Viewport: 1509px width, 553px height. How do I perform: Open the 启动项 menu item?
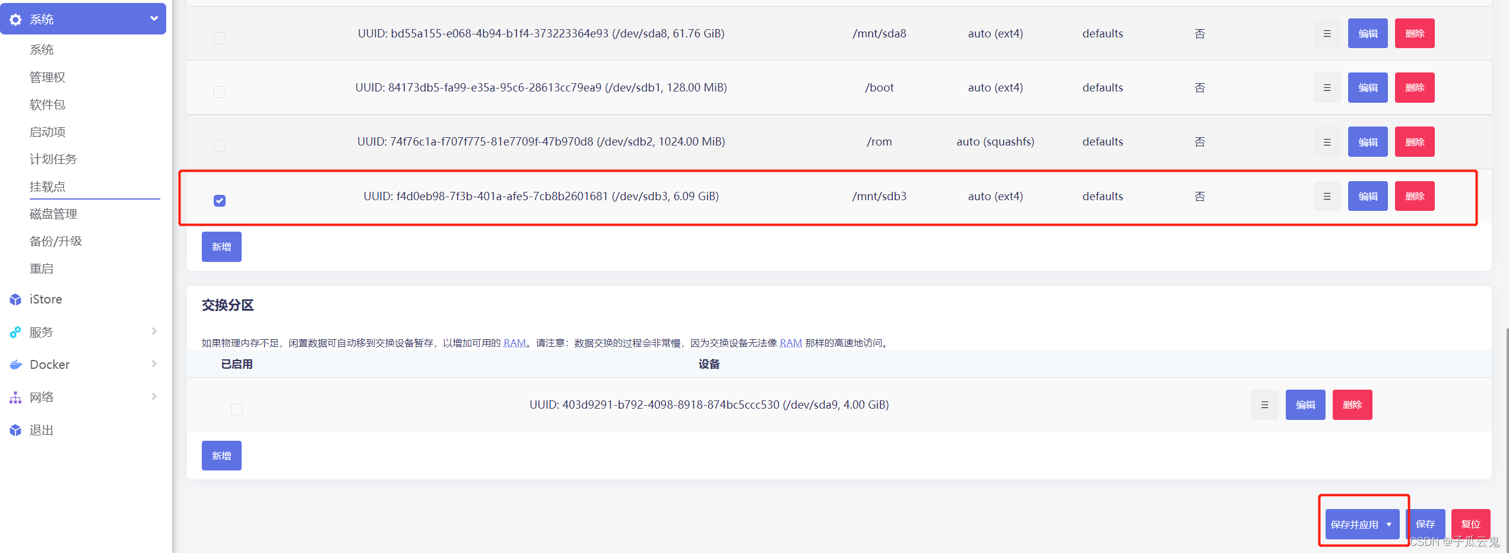coord(47,132)
